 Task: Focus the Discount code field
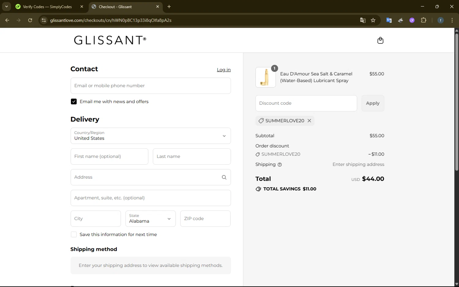[306, 103]
